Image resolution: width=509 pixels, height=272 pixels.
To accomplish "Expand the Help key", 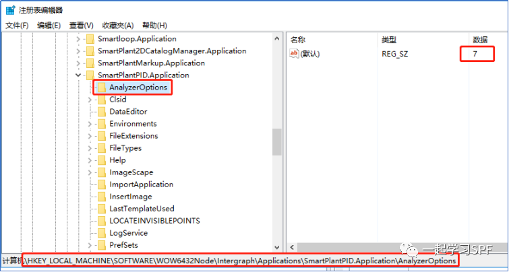I will click(x=90, y=160).
